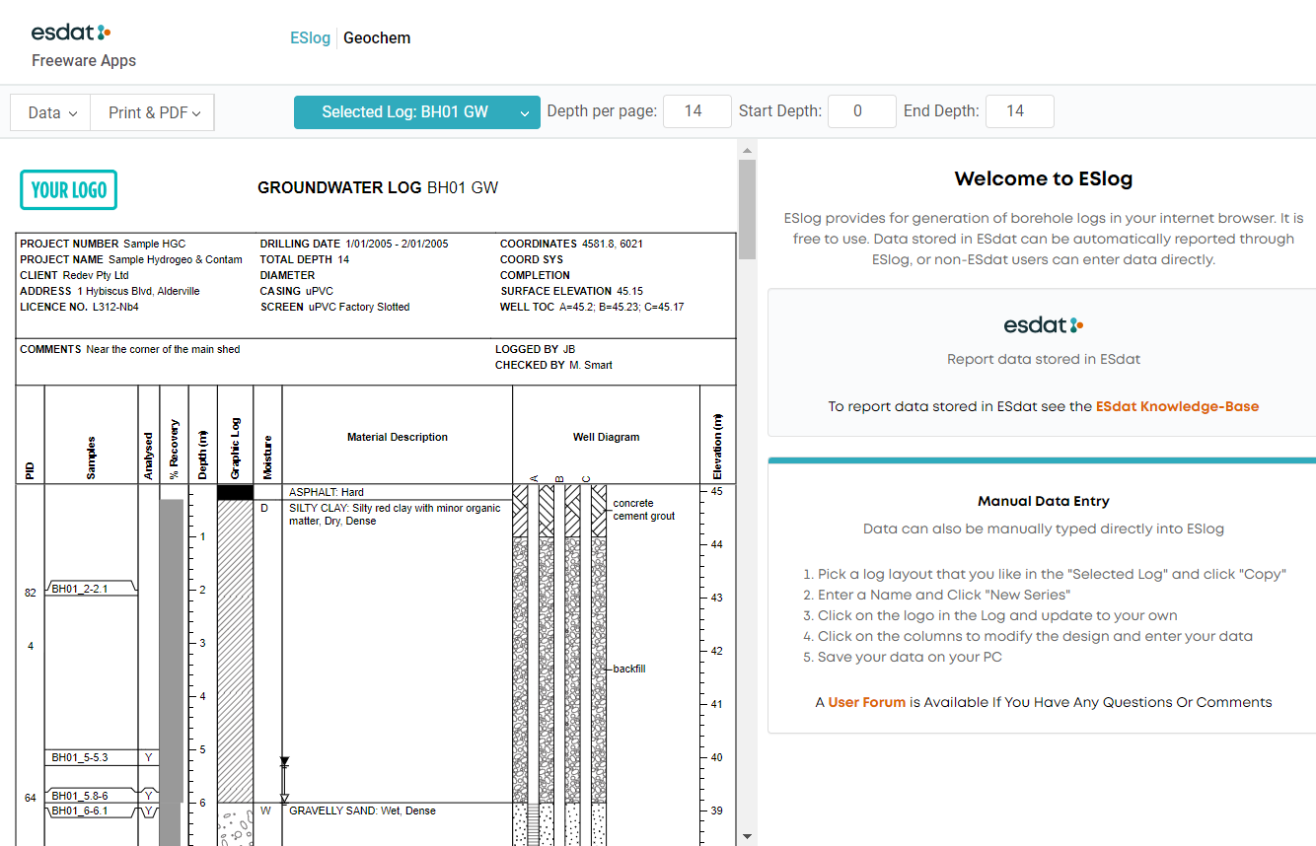Image resolution: width=1316 pixels, height=846 pixels.
Task: Open the User Forum link
Action: 866,703
